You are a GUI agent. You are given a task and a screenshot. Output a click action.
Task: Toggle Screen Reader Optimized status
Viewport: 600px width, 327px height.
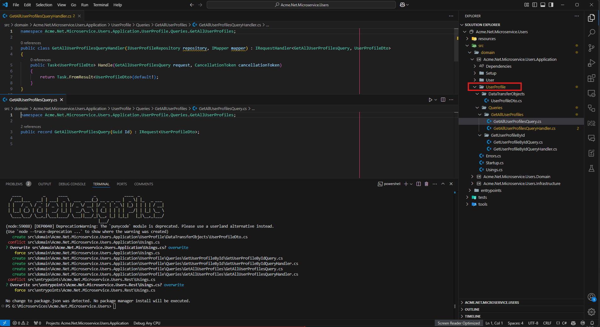[x=459, y=323]
